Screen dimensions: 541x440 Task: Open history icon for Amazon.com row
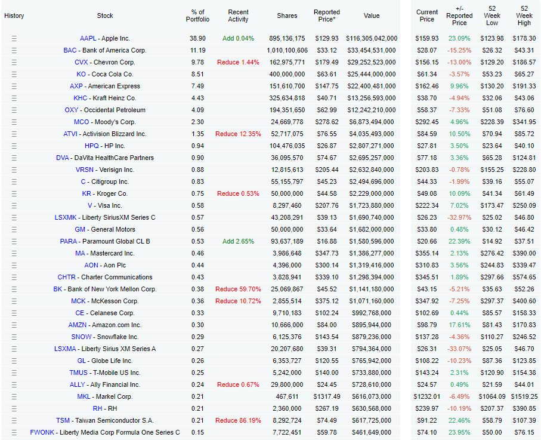(14, 325)
